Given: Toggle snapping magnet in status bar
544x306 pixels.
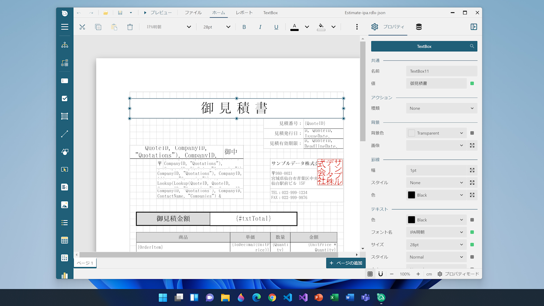Looking at the screenshot, I should coord(380,274).
